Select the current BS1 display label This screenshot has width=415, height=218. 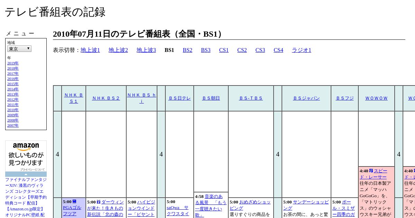click(x=169, y=50)
